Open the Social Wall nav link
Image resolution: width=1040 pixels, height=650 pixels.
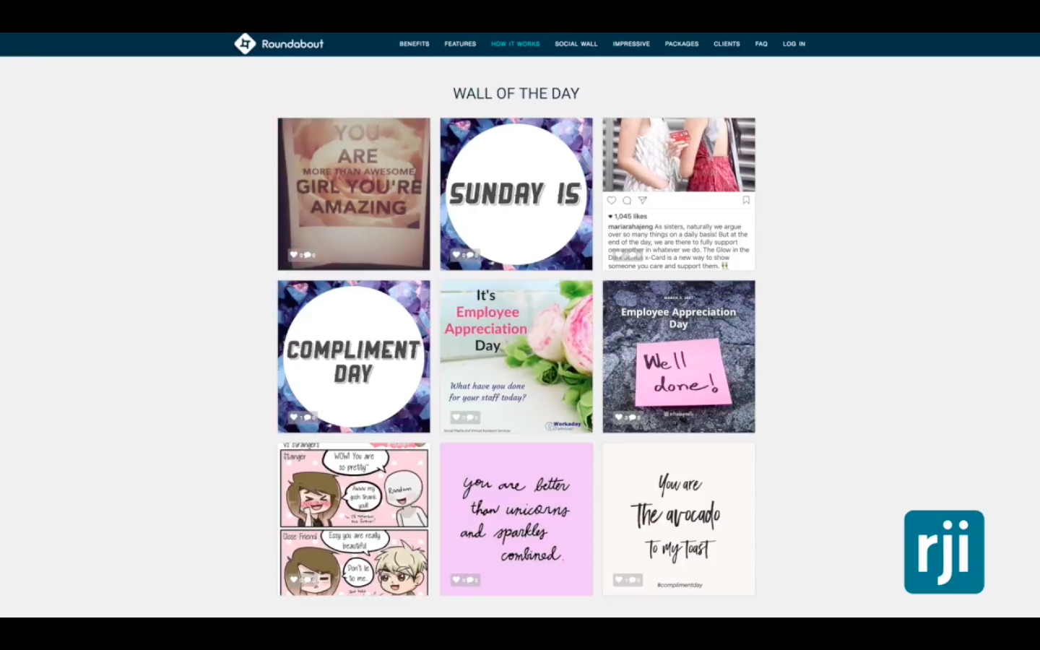[576, 44]
